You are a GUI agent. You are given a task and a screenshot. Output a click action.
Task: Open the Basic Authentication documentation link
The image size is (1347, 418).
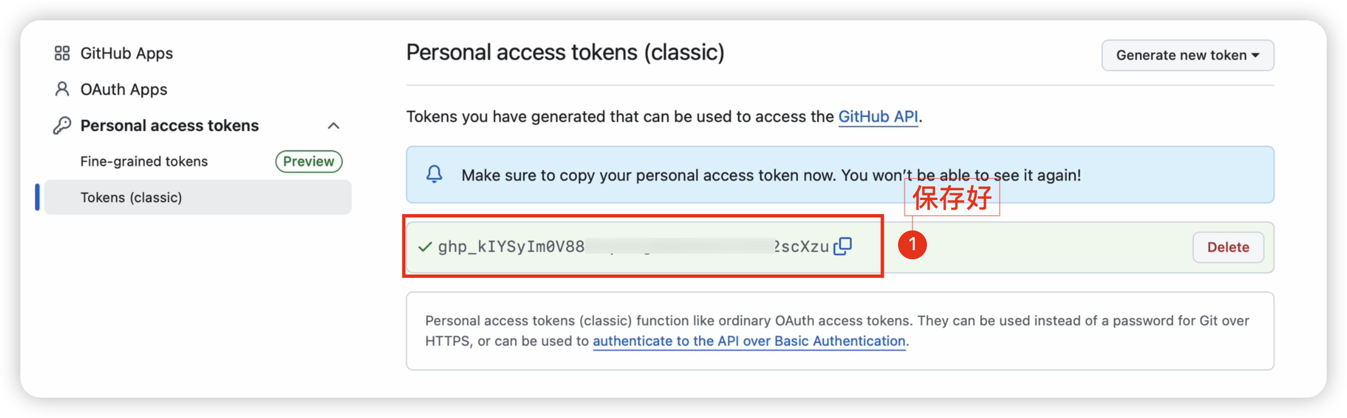[749, 341]
